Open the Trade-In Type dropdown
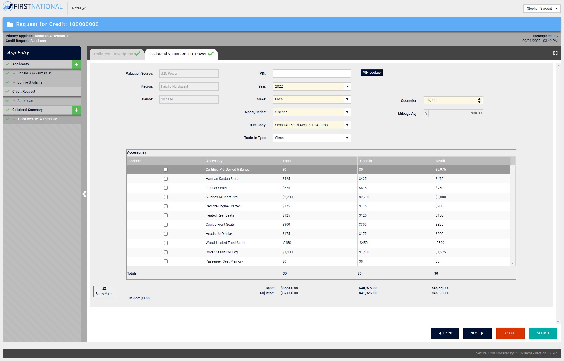The width and height of the screenshot is (564, 361). pos(347,138)
